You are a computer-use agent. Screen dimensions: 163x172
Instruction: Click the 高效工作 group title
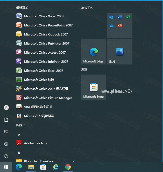[x=87, y=8]
